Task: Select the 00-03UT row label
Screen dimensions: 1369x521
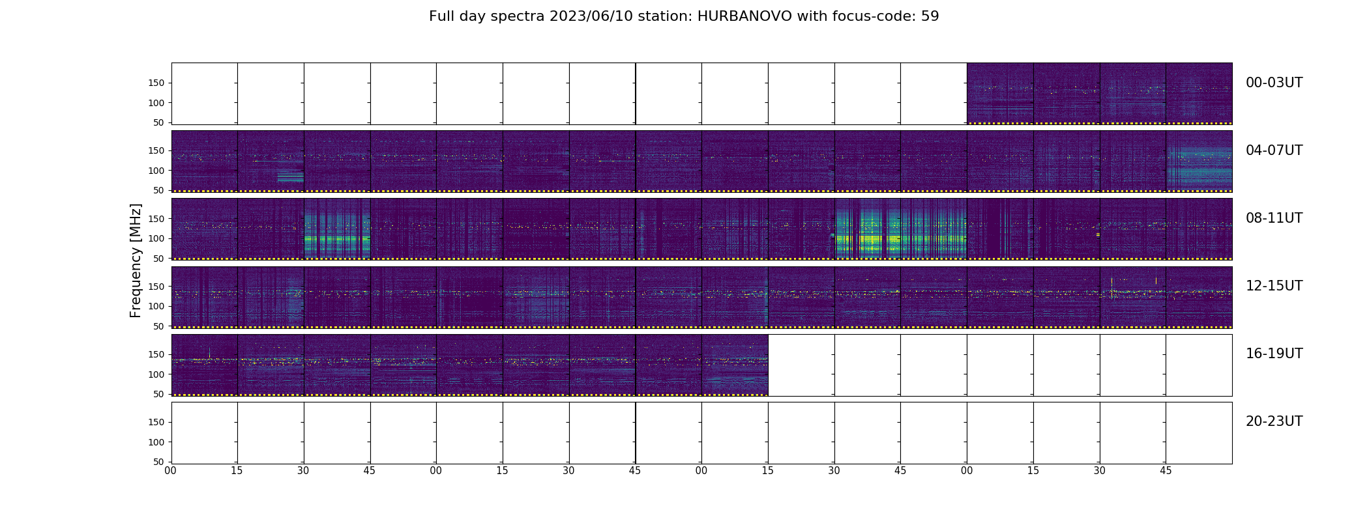Action: [x=1274, y=83]
